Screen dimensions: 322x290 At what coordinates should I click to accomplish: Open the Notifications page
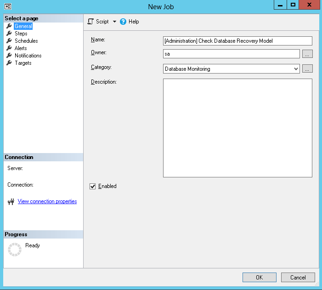tap(28, 56)
